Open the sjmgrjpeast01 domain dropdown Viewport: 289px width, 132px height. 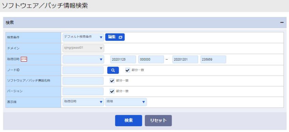[83, 48]
